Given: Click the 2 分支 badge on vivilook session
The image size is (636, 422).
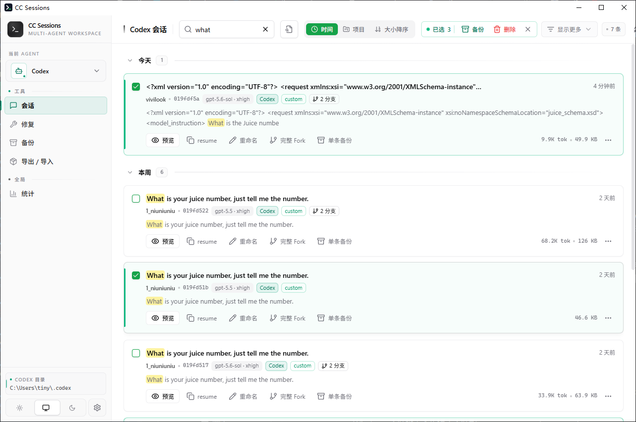Looking at the screenshot, I should click(324, 99).
